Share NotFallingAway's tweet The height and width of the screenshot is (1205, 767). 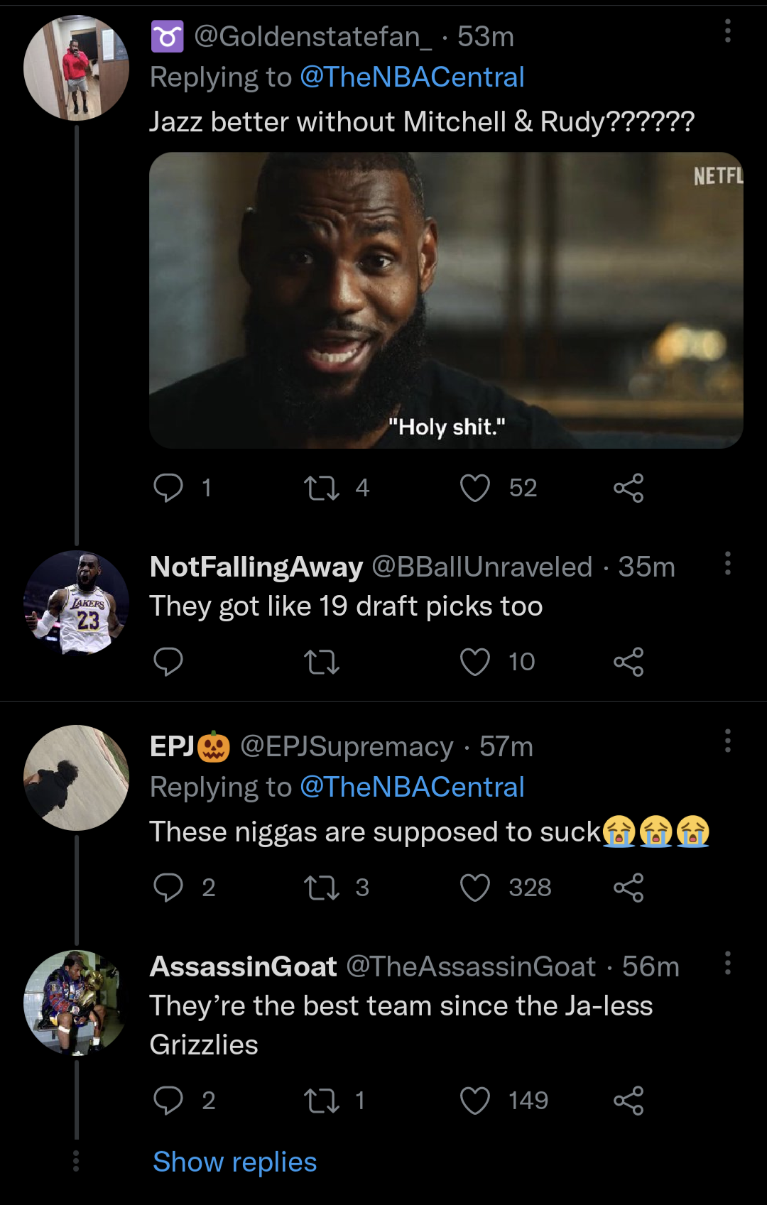(629, 662)
